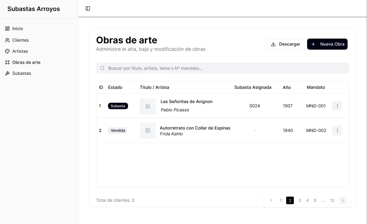Click the Año column header
Image resolution: width=367 pixels, height=224 pixels.
click(x=287, y=87)
